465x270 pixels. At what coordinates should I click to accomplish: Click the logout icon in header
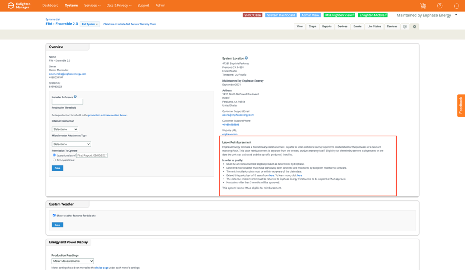pyautogui.click(x=457, y=6)
